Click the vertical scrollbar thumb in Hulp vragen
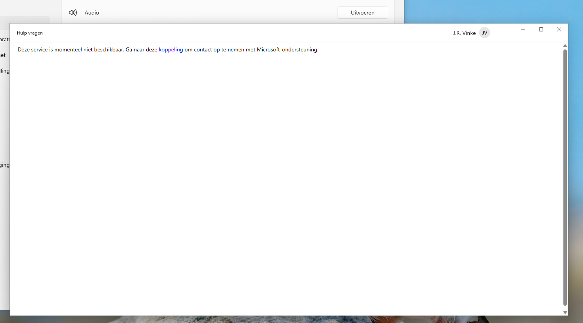Viewport: 583px width, 323px height. 565,177
